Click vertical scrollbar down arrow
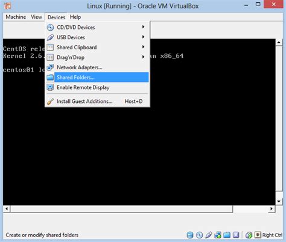286x242 pixels. [279, 202]
